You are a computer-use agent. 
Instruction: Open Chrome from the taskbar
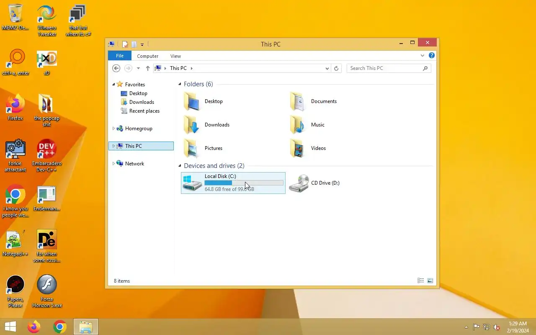pos(60,327)
